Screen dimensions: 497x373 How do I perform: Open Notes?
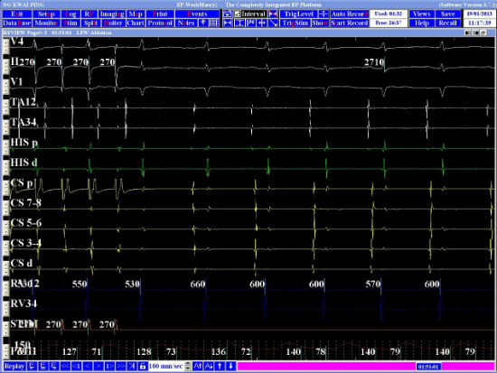(x=186, y=23)
